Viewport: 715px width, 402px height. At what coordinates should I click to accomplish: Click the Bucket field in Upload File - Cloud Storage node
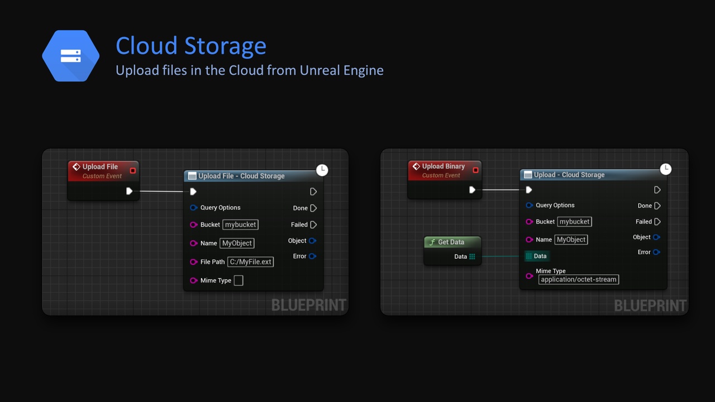[x=241, y=224]
